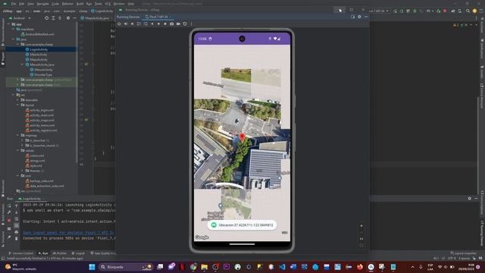Select LoginActivity in project tree
Viewport: 485px width, 273px height.
click(39, 49)
